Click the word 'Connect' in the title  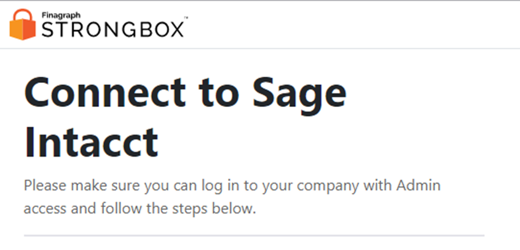104,92
